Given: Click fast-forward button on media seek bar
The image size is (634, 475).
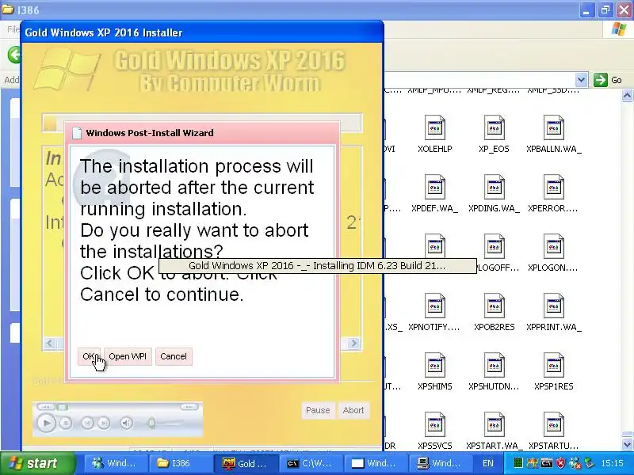Looking at the screenshot, I should tap(189, 407).
